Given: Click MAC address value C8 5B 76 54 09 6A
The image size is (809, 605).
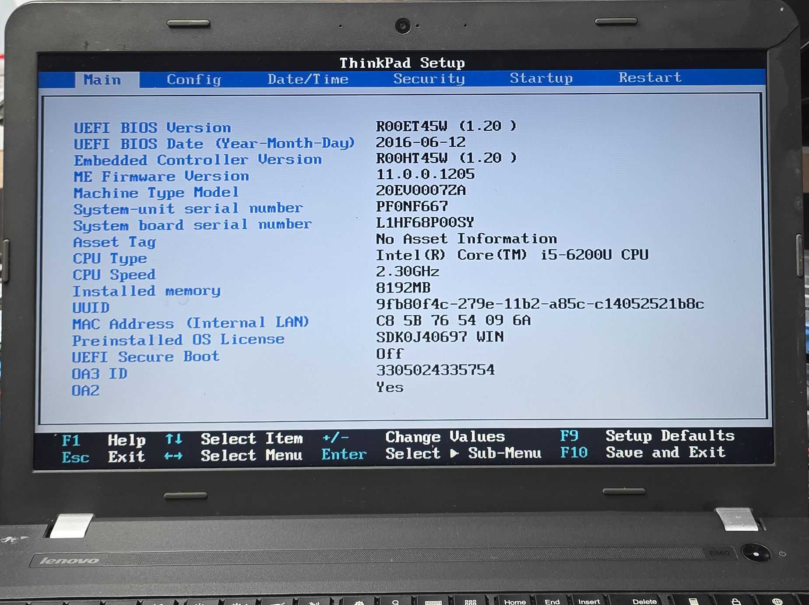Looking at the screenshot, I should pyautogui.click(x=454, y=320).
